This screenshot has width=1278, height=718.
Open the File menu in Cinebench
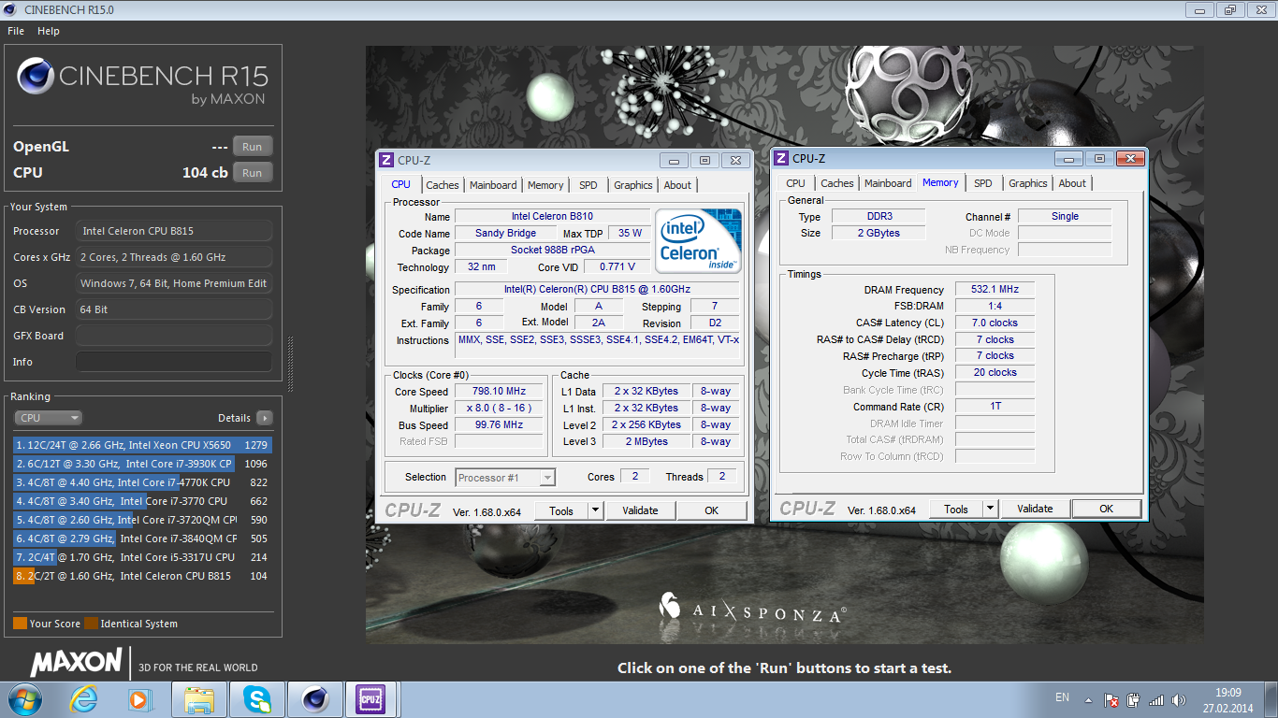[16, 31]
